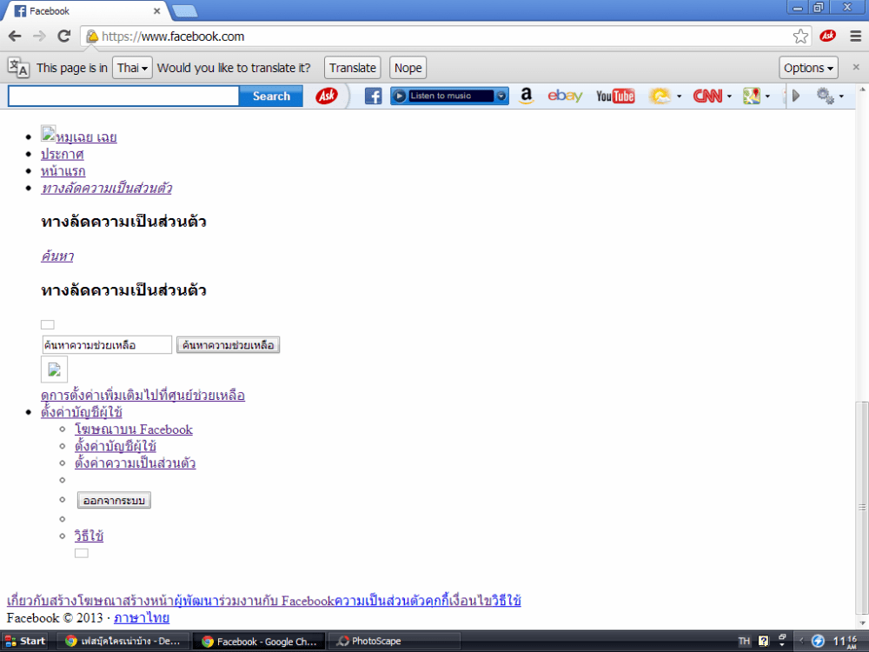This screenshot has width=869, height=652.
Task: Expand the toolbar settings dropdown arrow
Action: 841,96
